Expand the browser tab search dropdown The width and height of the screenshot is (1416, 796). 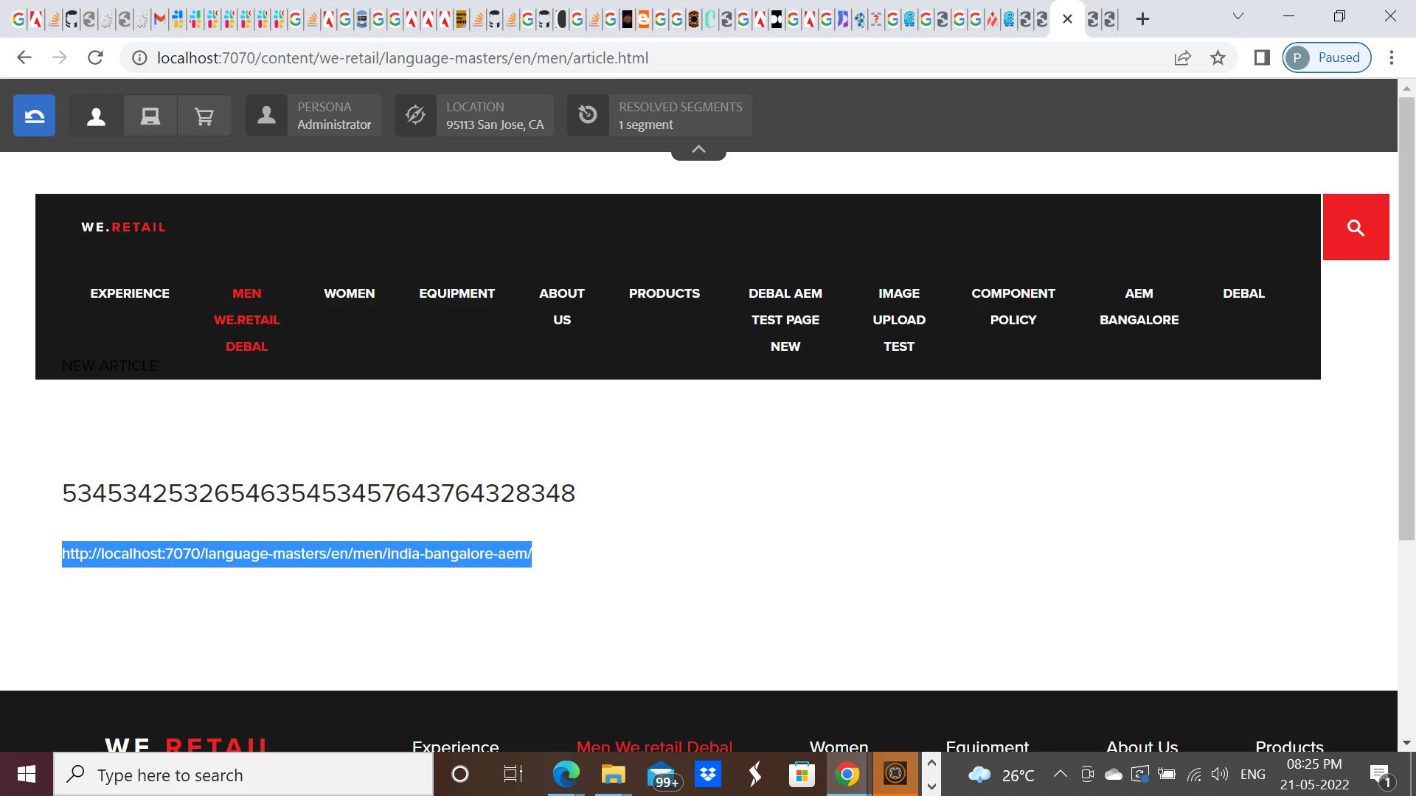[x=1238, y=16]
